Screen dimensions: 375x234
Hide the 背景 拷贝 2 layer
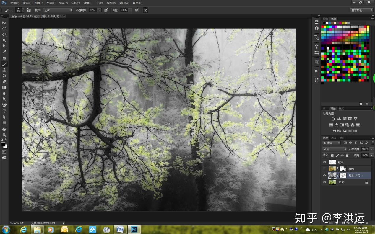(324, 176)
